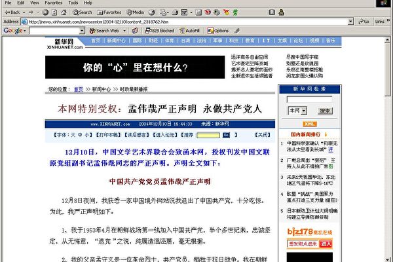Expand the address bar URL dropdown
Screen dimensions: 393x262
click(351, 21)
